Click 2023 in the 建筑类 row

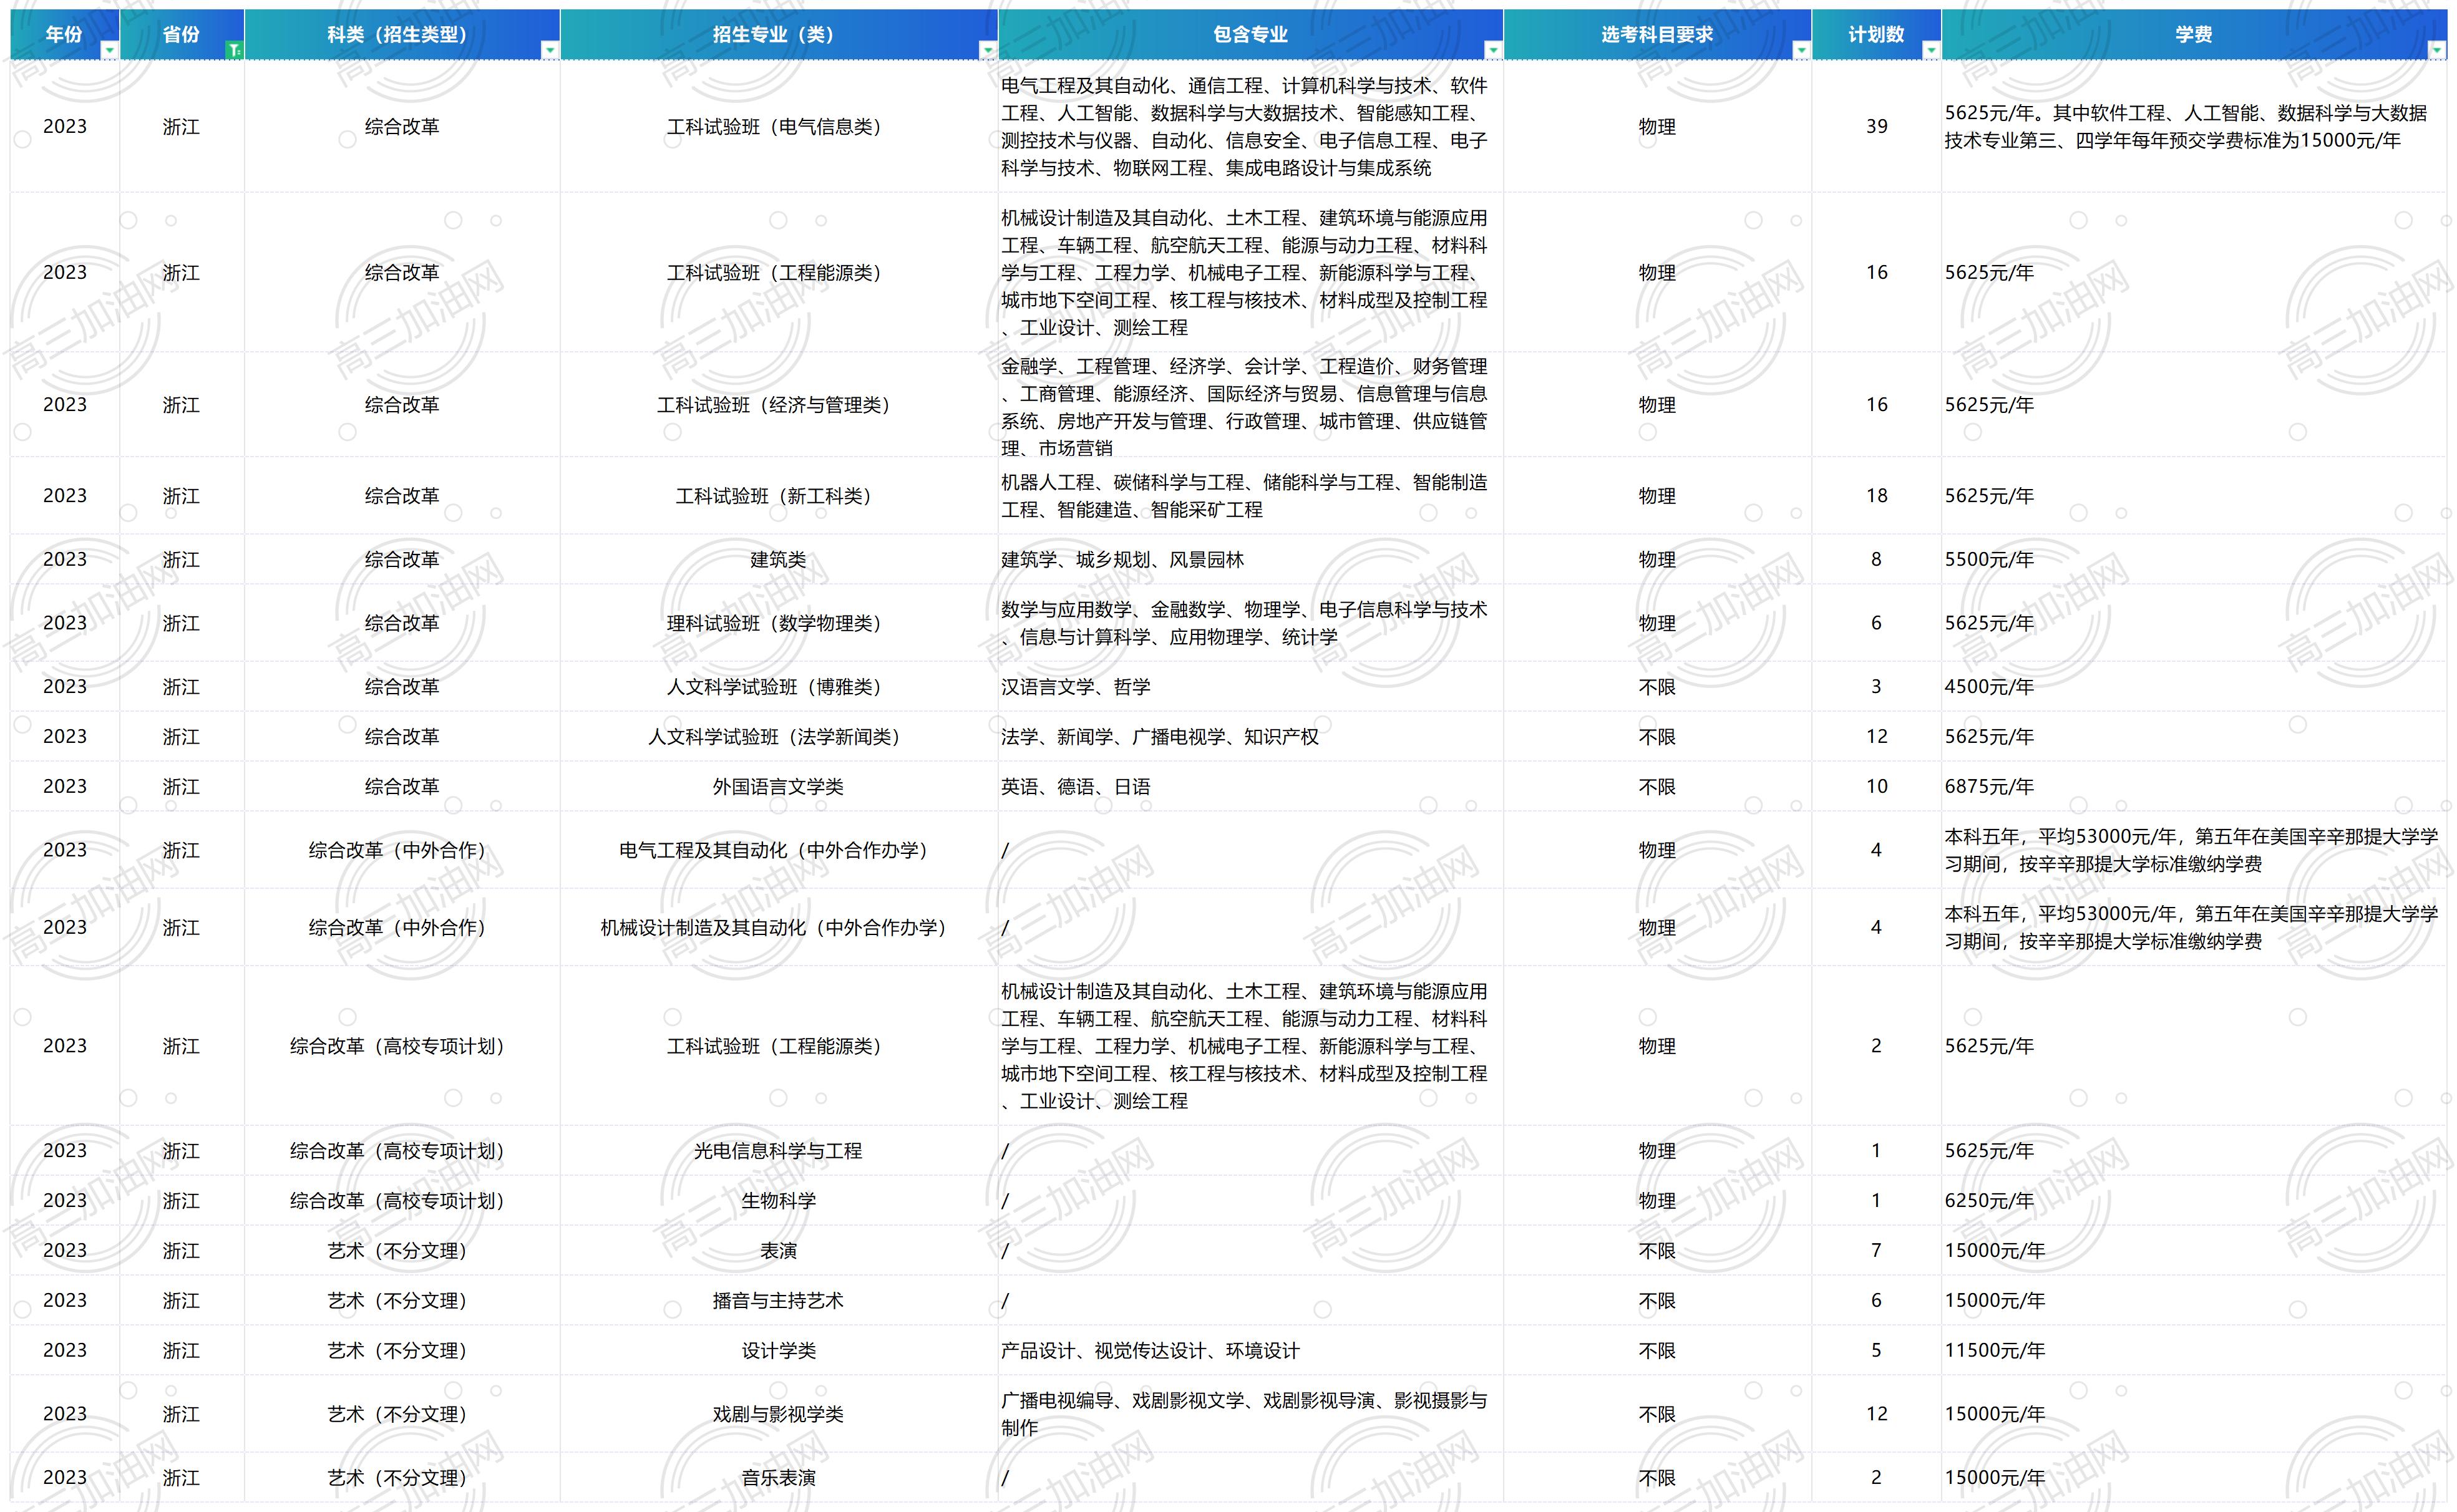(65, 559)
